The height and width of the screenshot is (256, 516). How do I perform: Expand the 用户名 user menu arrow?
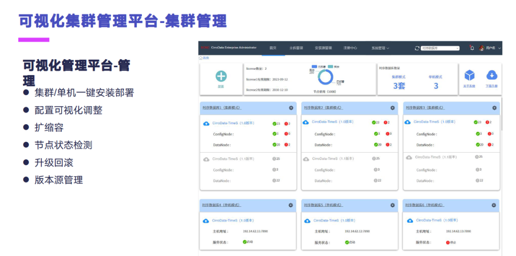(x=500, y=48)
